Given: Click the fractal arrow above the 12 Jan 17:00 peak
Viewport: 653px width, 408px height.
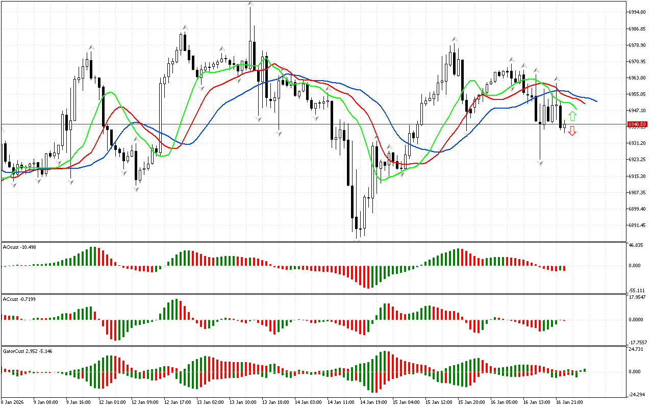Looking at the screenshot, I should point(185,27).
